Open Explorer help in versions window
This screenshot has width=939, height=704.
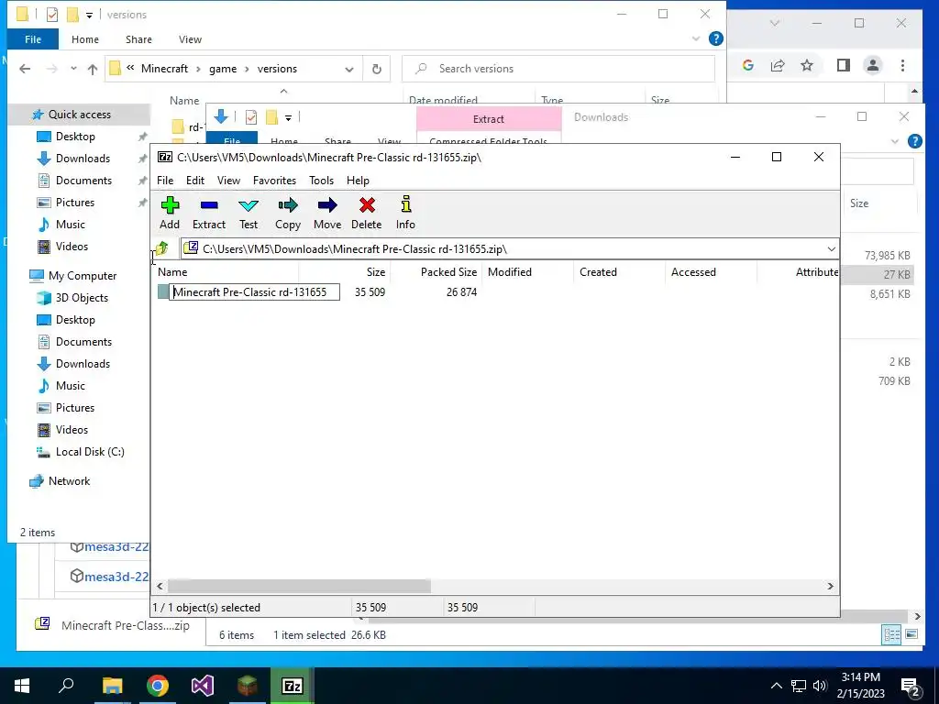(x=715, y=38)
